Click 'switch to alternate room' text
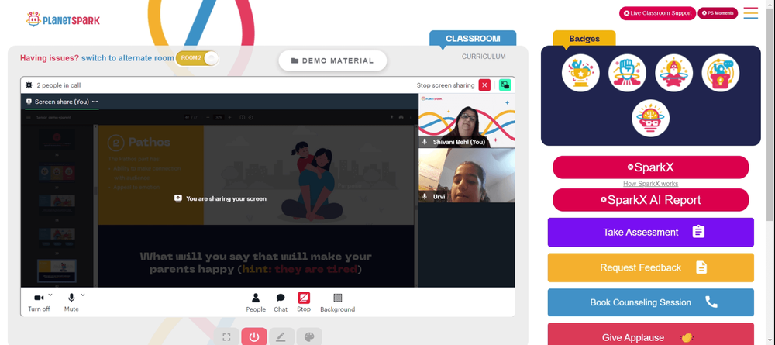775x345 pixels. [128, 58]
